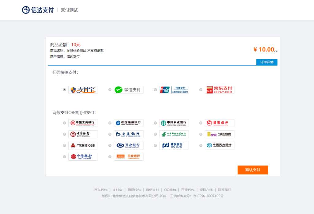This screenshot has width=314, height=214.
Task: Click the 支付测试 header text
Action: tap(69, 10)
